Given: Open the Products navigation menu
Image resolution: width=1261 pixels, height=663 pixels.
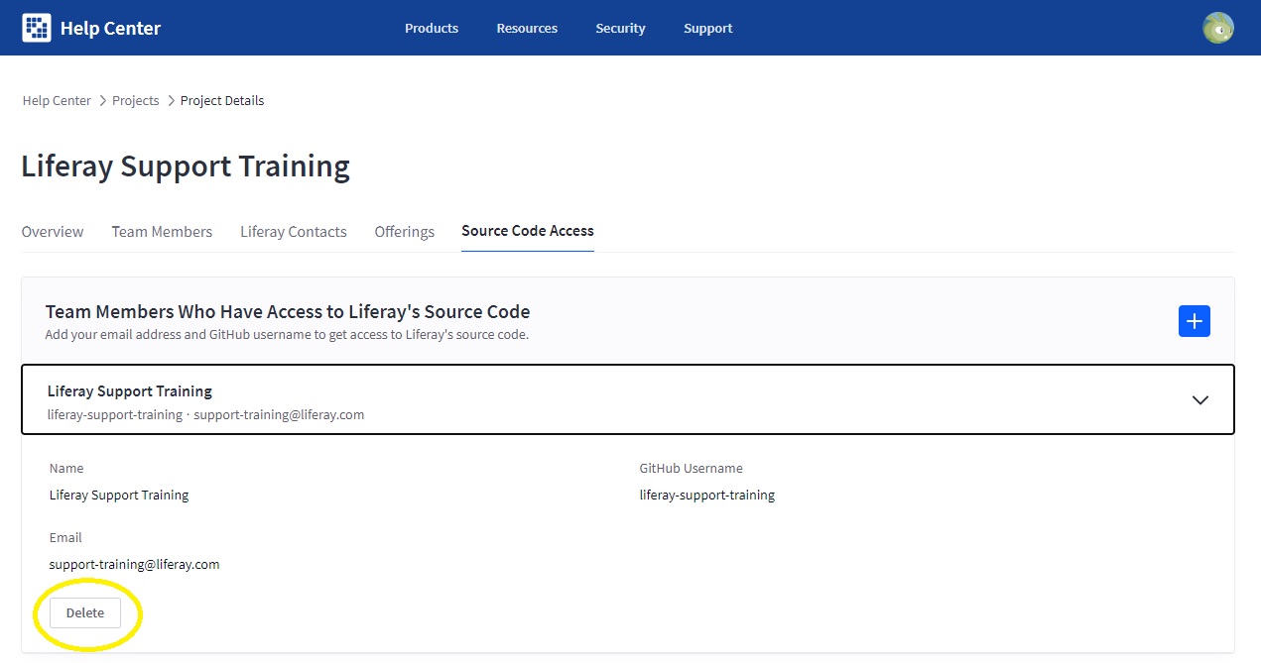Looking at the screenshot, I should [x=431, y=29].
